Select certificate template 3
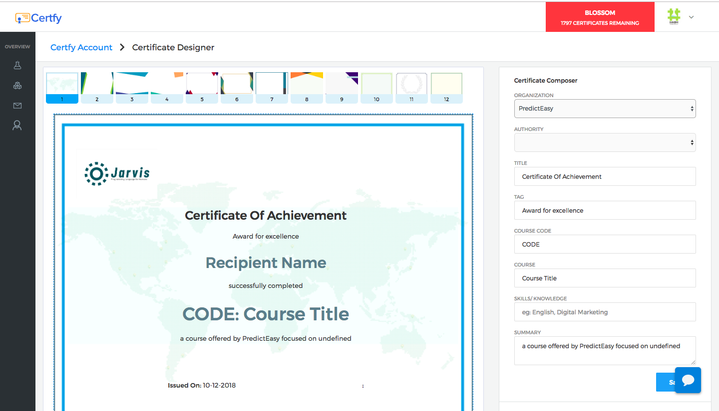This screenshot has width=719, height=411. click(132, 88)
